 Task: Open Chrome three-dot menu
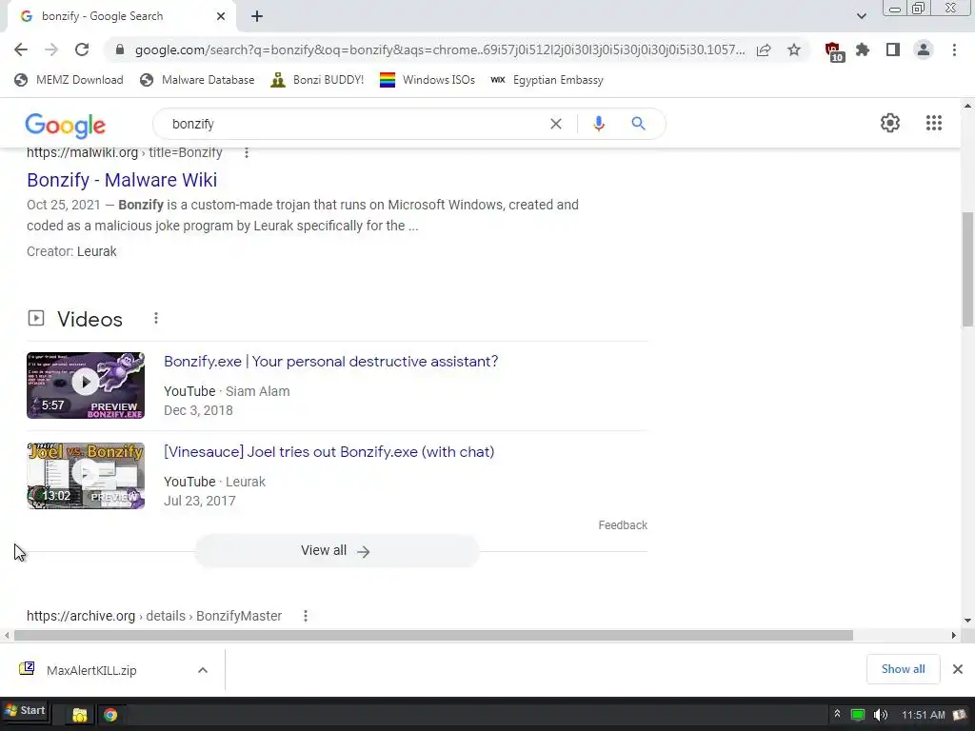954,49
